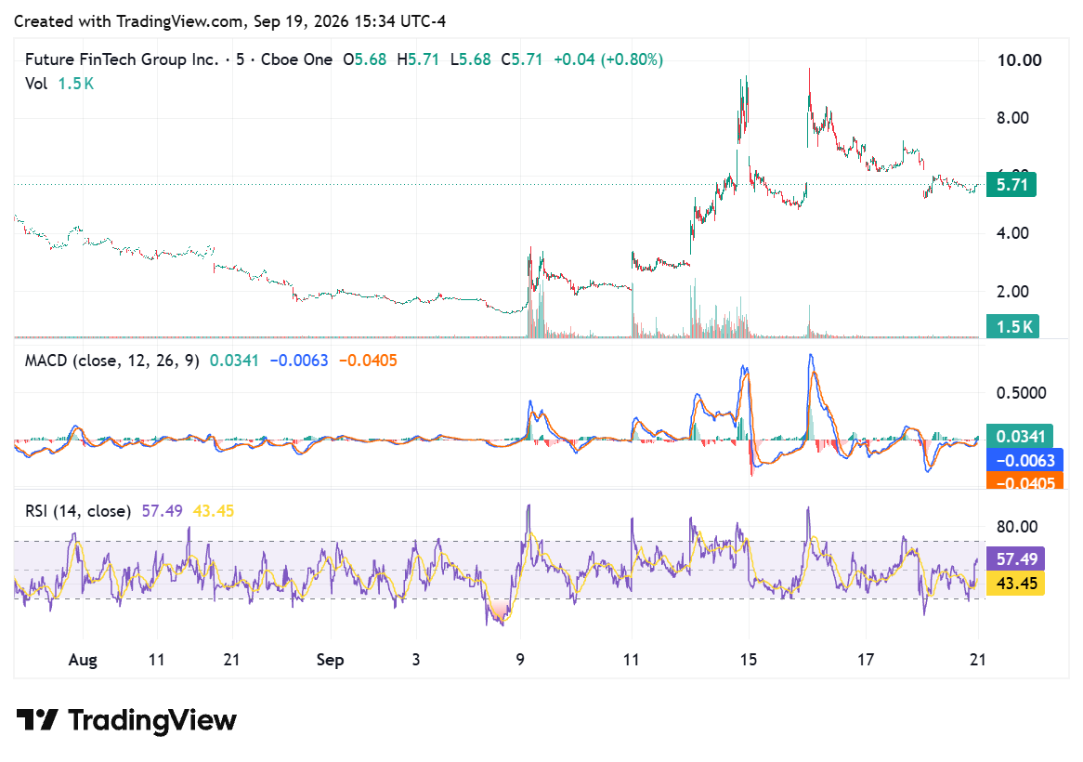The width and height of the screenshot is (1083, 762).
Task: Select the Aug marker on the time axis
Action: 83,660
